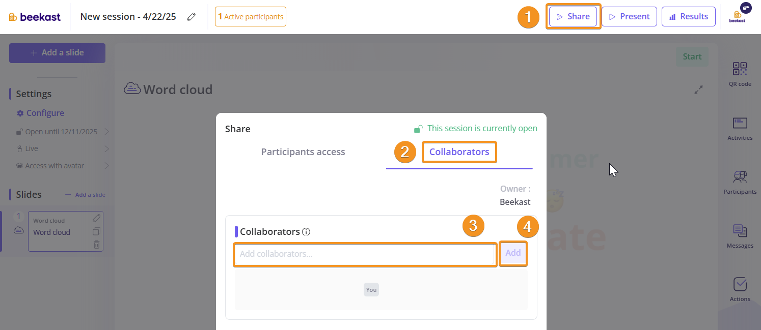
Task: Open the Messages panel
Action: pyautogui.click(x=740, y=236)
